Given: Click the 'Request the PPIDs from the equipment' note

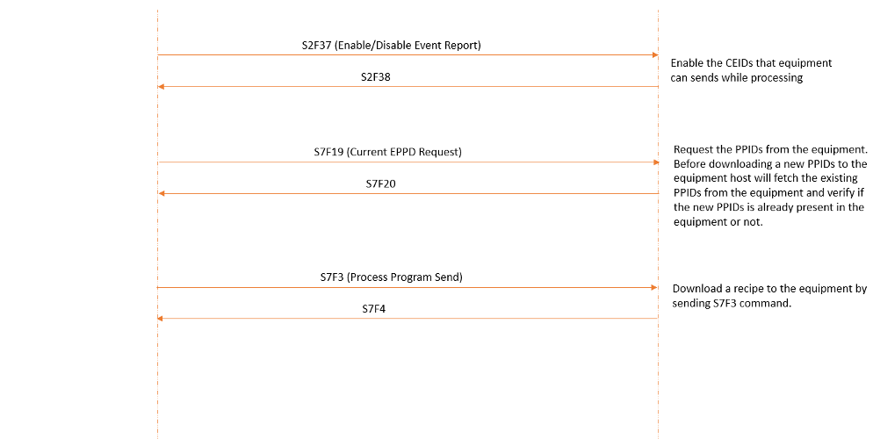Looking at the screenshot, I should 770,186.
